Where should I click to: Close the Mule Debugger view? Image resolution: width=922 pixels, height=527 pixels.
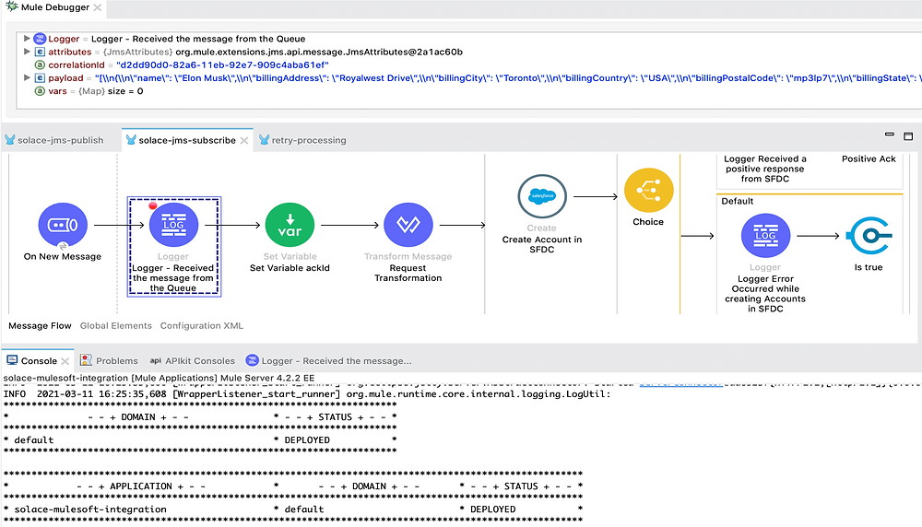click(x=98, y=7)
